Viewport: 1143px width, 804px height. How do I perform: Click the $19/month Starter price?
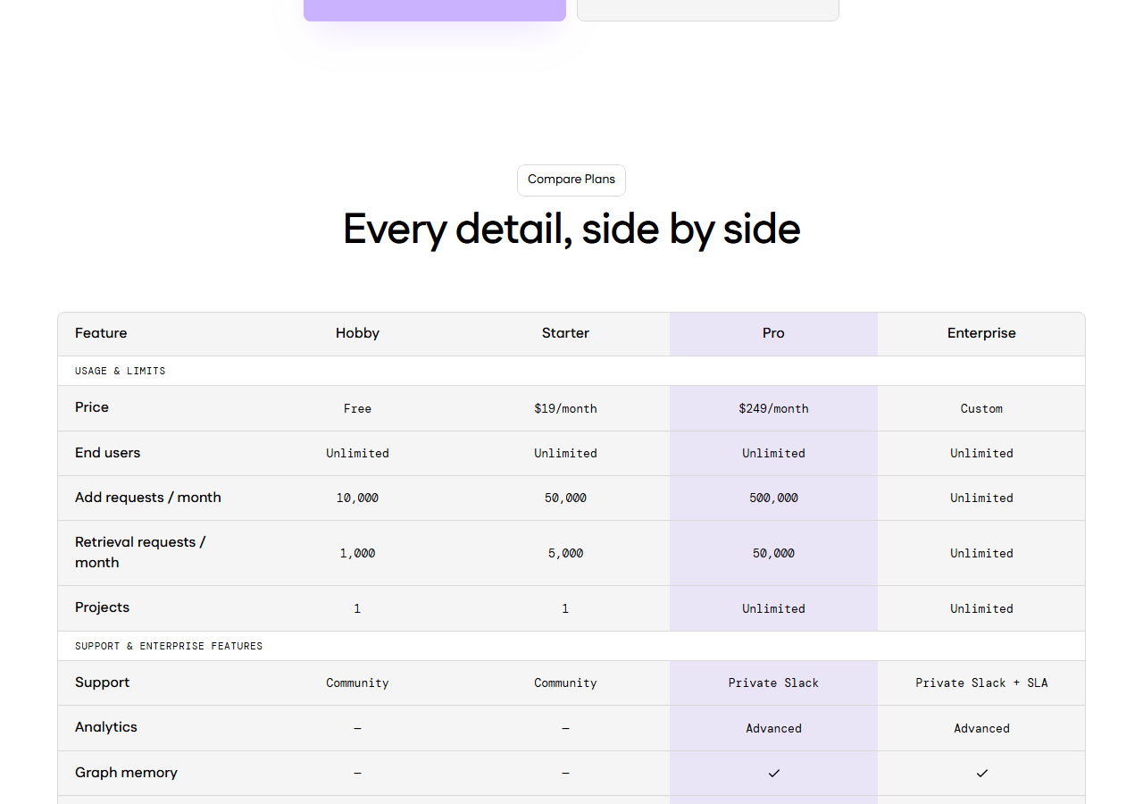pyautogui.click(x=565, y=408)
